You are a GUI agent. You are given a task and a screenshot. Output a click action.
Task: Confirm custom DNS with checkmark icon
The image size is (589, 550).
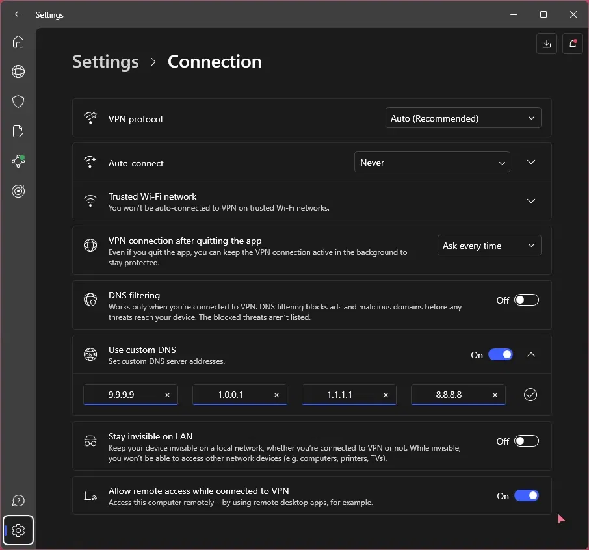pyautogui.click(x=530, y=395)
